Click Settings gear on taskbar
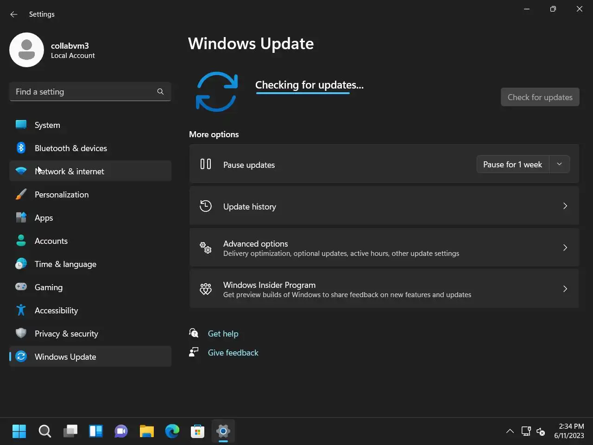The height and width of the screenshot is (445, 593). tap(223, 431)
